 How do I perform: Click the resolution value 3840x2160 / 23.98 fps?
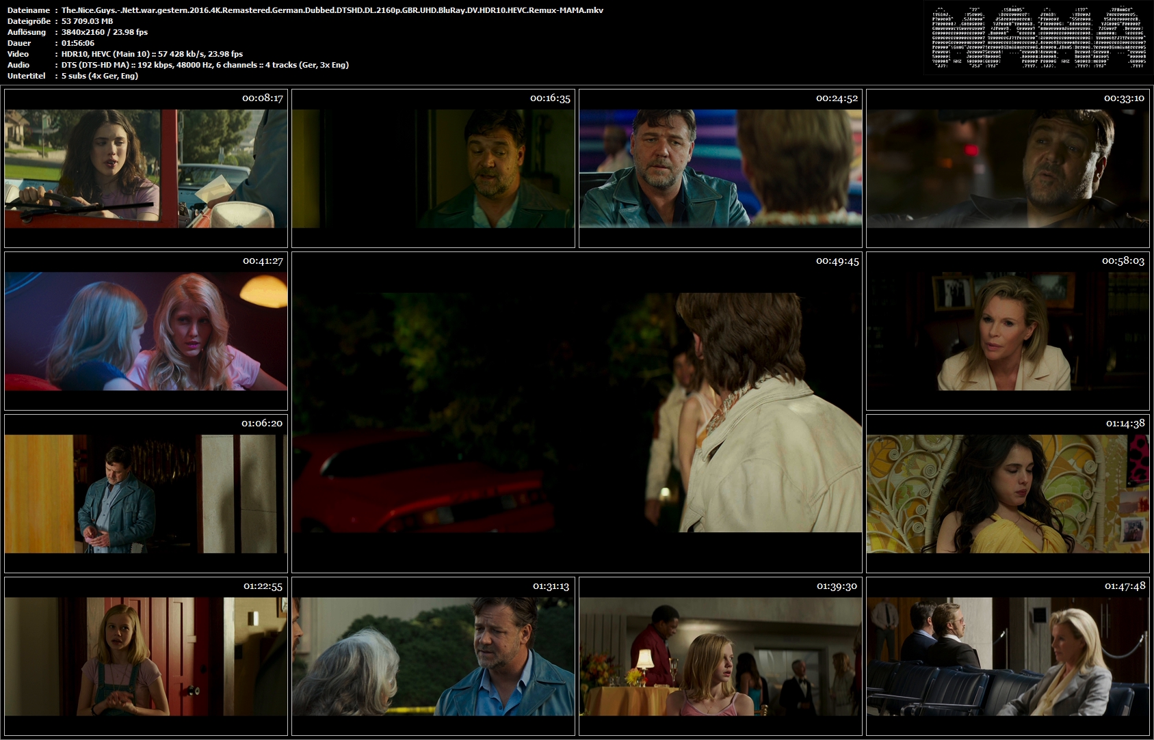click(105, 32)
